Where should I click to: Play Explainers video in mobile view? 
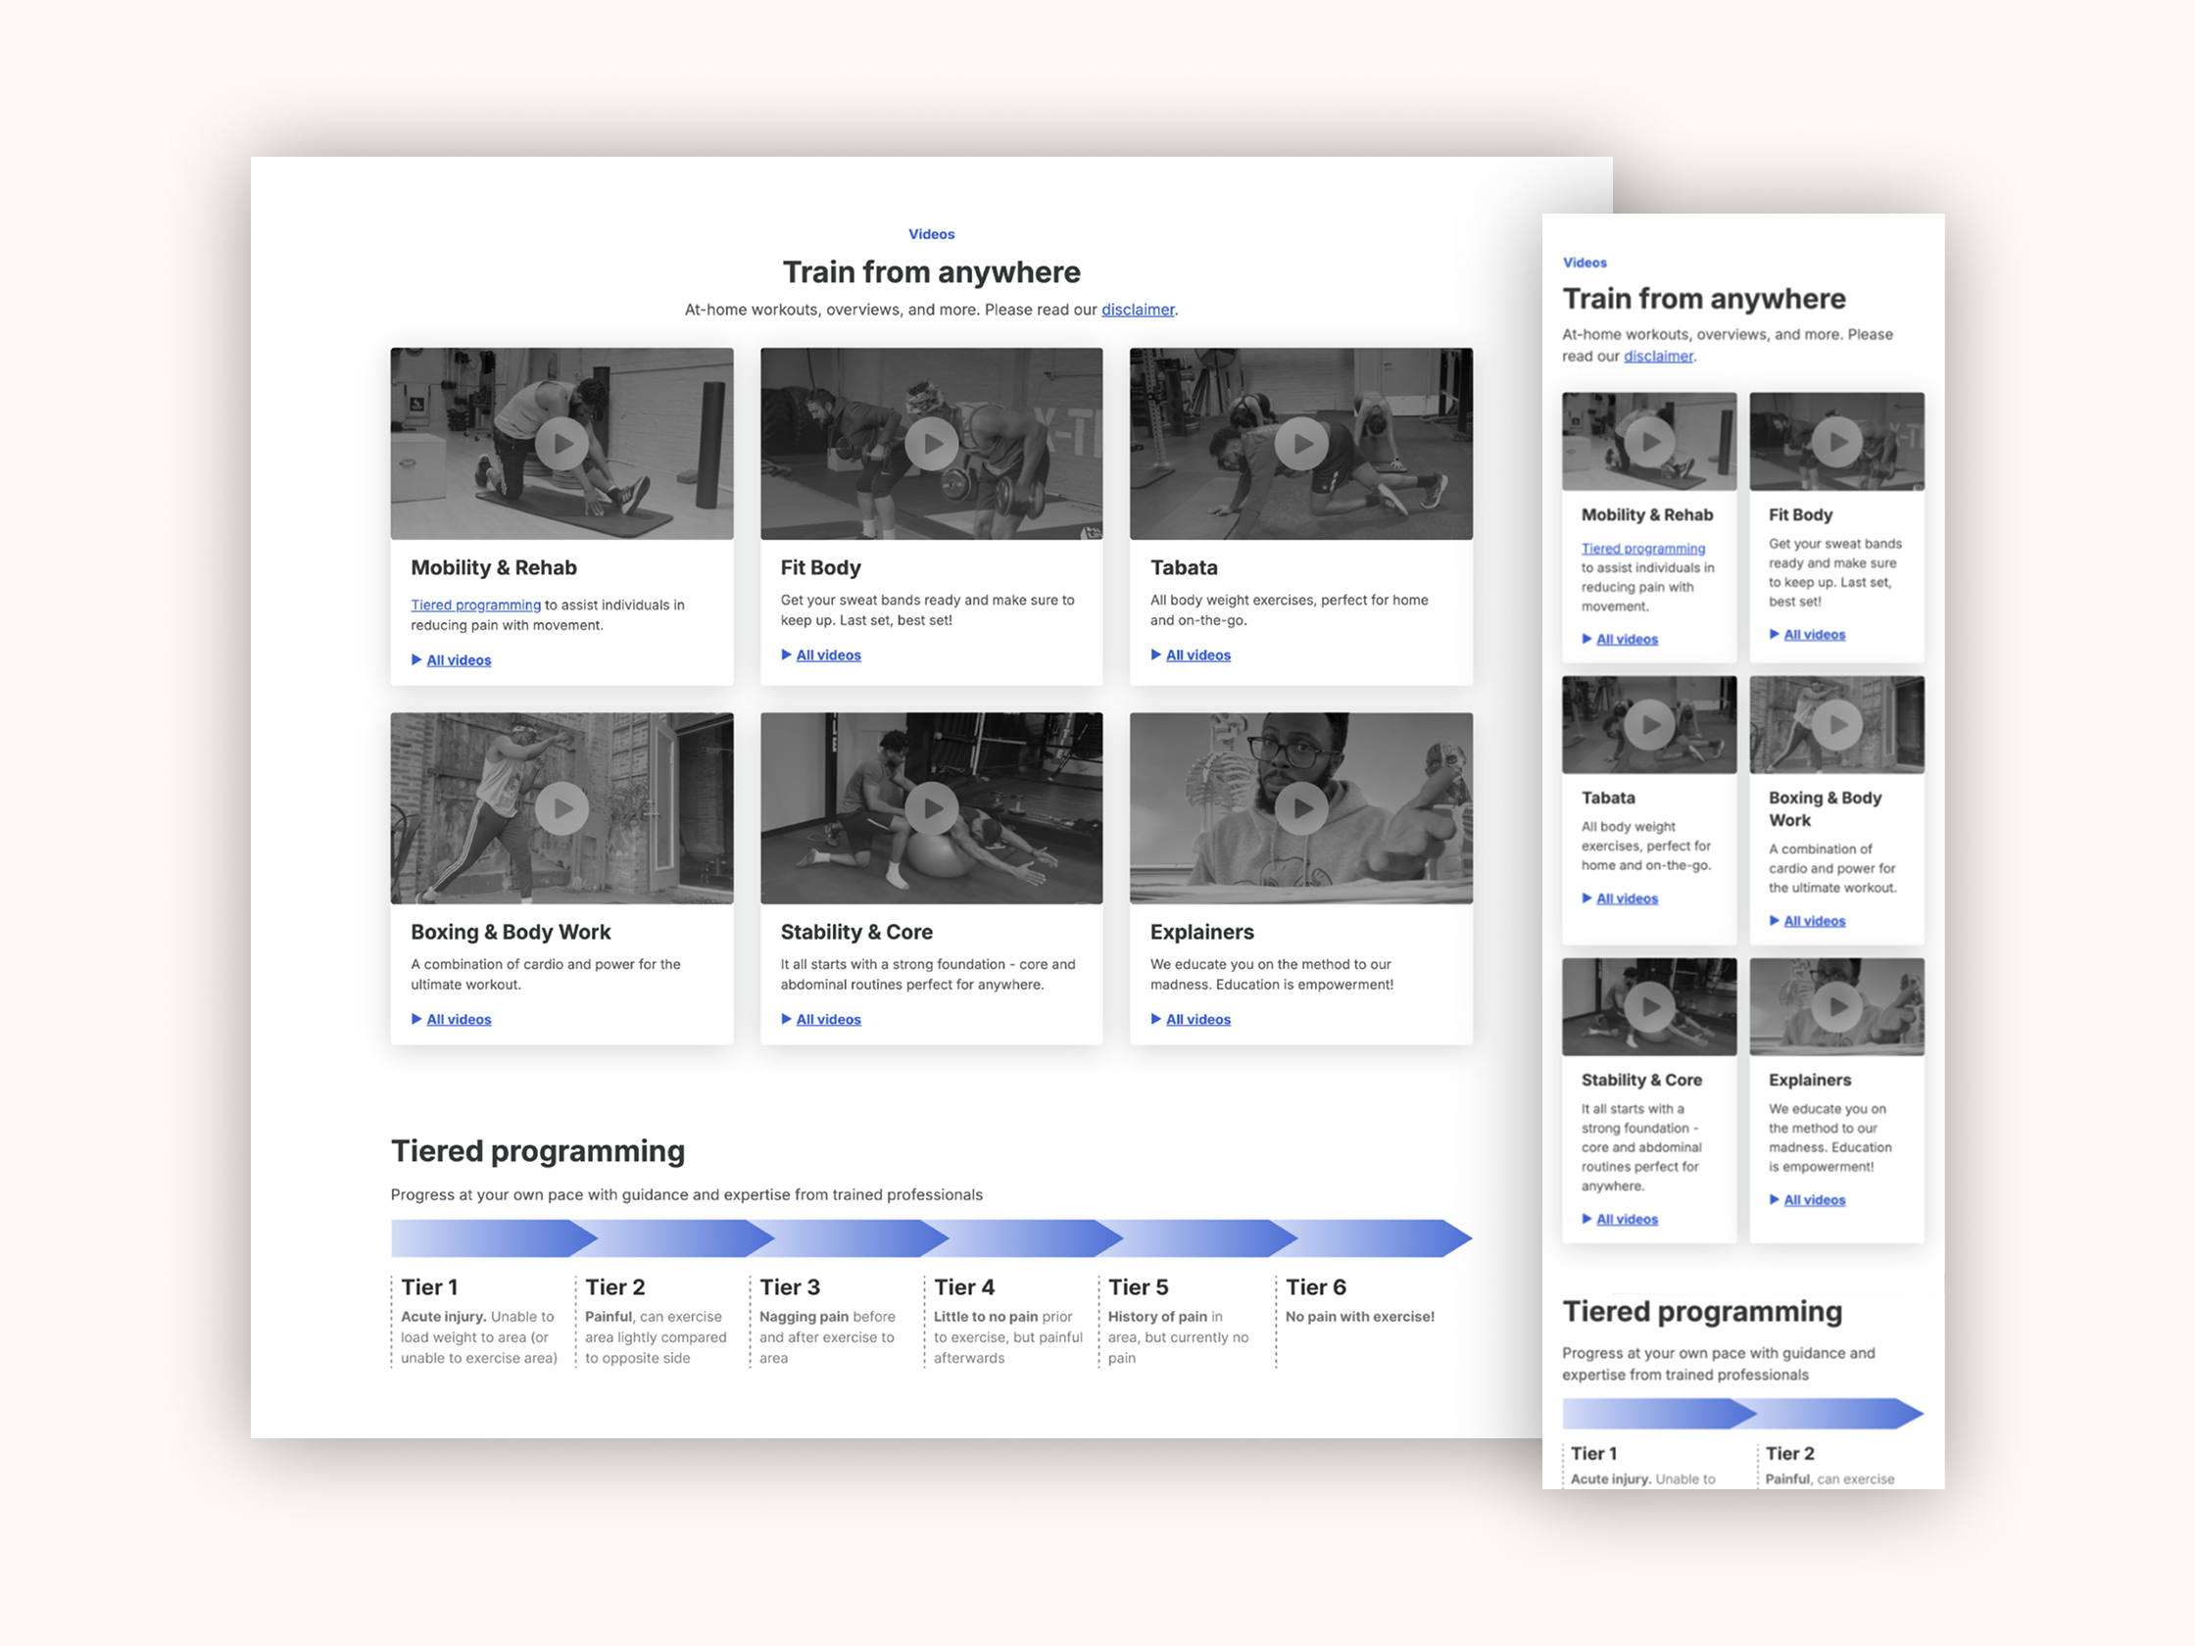tap(1836, 1007)
